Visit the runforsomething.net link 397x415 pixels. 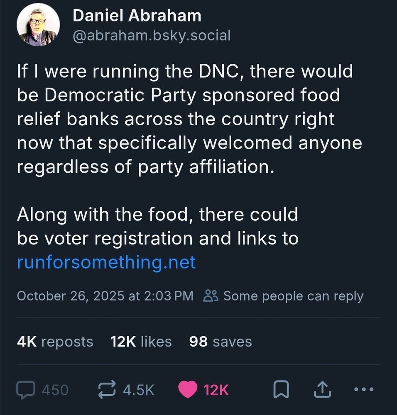click(x=106, y=262)
